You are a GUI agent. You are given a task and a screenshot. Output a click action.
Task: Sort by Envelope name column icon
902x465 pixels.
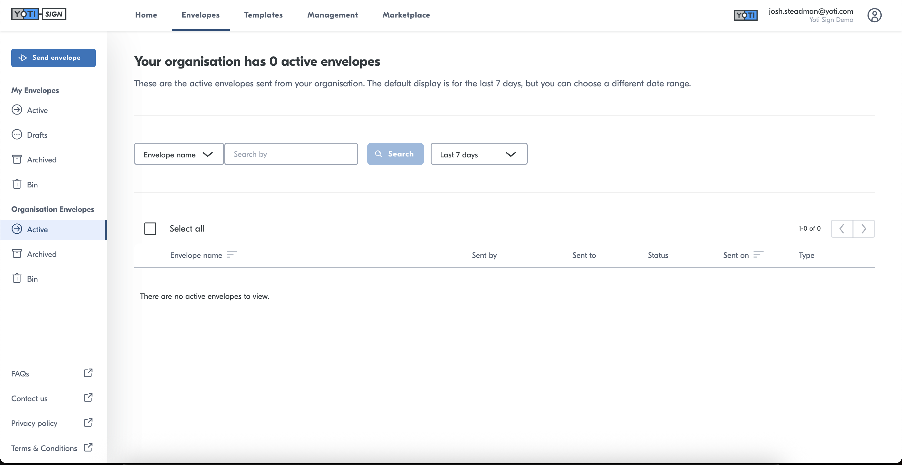[231, 254]
